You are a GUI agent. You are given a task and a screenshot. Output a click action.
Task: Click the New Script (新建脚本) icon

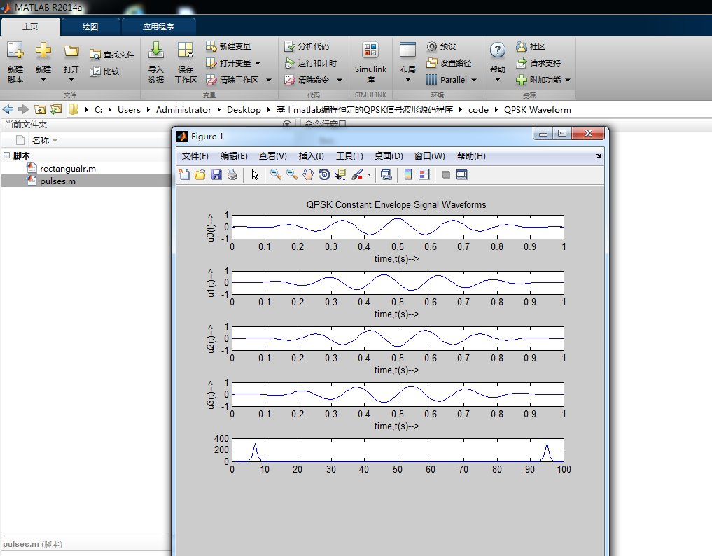15,50
